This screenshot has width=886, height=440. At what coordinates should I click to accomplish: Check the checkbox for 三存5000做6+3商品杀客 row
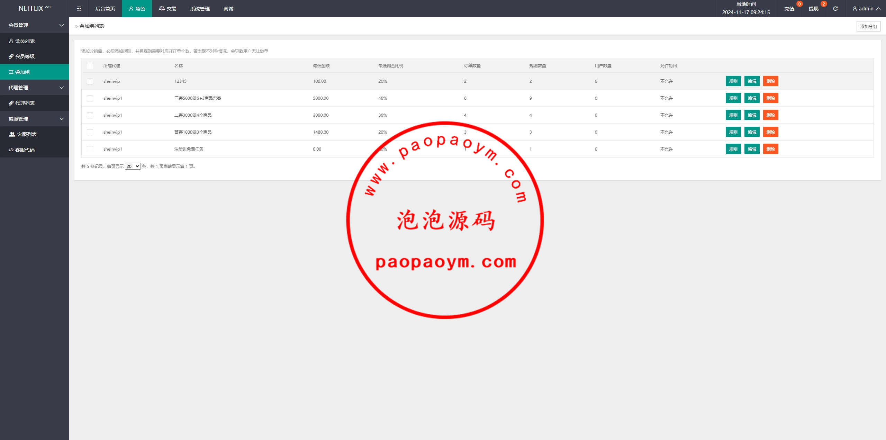(90, 98)
